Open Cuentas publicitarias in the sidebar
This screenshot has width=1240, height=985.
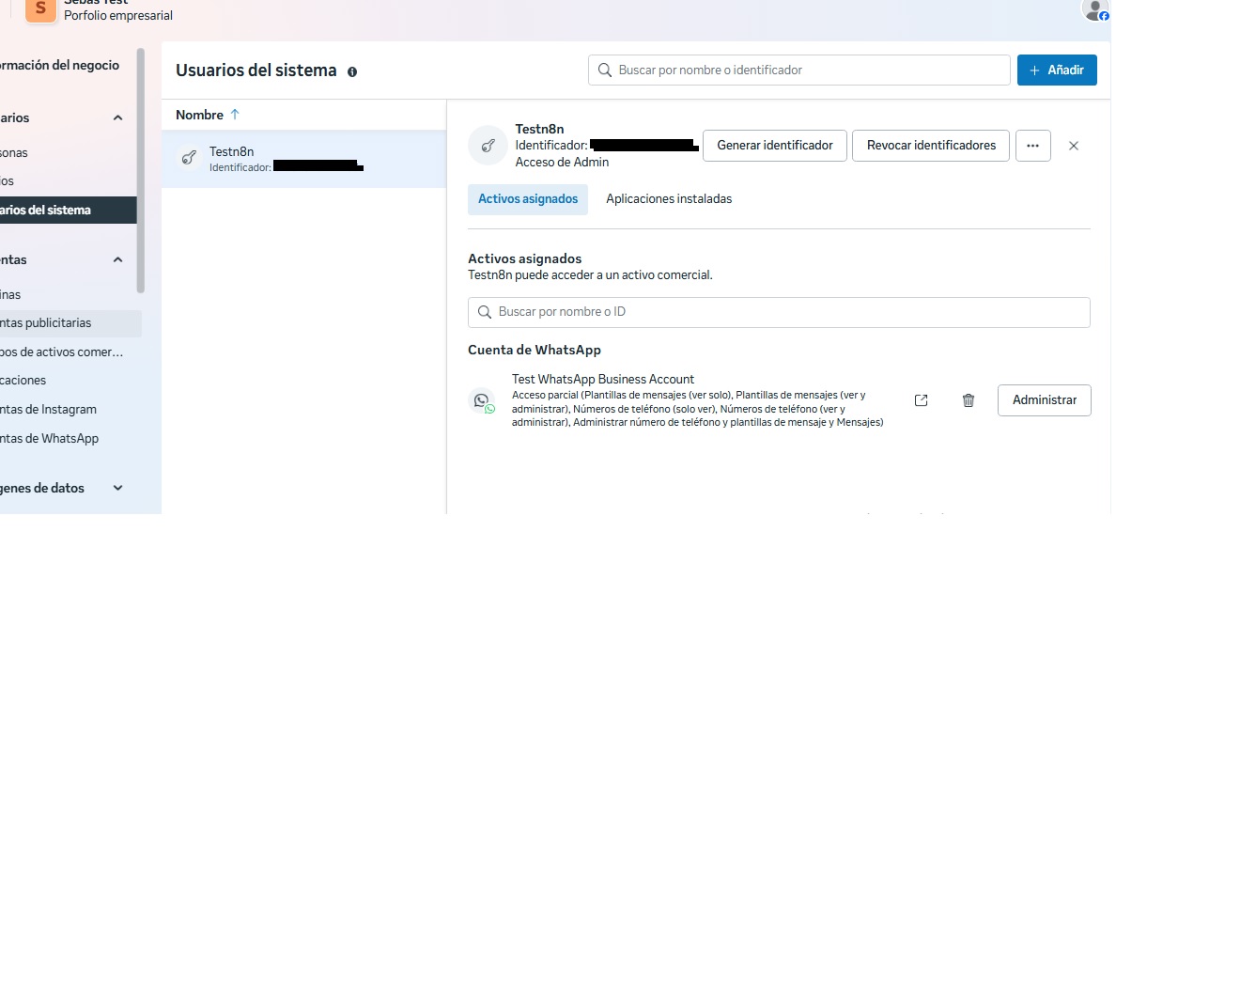coord(70,323)
